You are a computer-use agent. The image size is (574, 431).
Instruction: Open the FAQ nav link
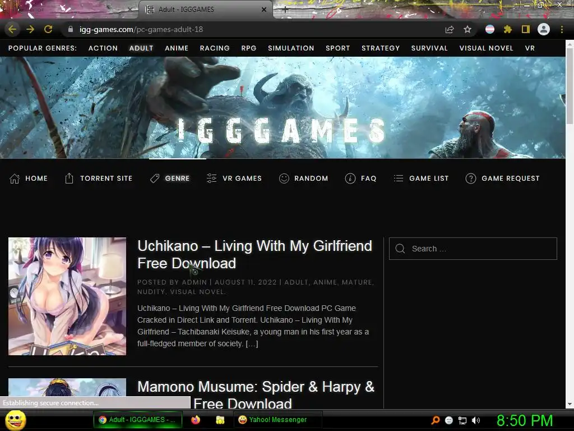point(369,178)
